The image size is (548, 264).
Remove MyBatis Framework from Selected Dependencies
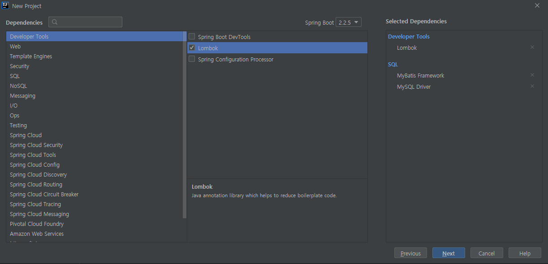(532, 75)
